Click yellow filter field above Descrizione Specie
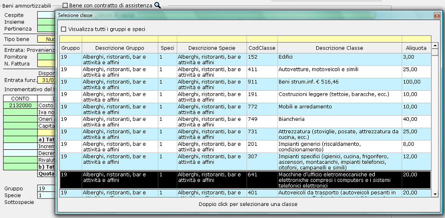This screenshot has width=445, height=218. [211, 39]
